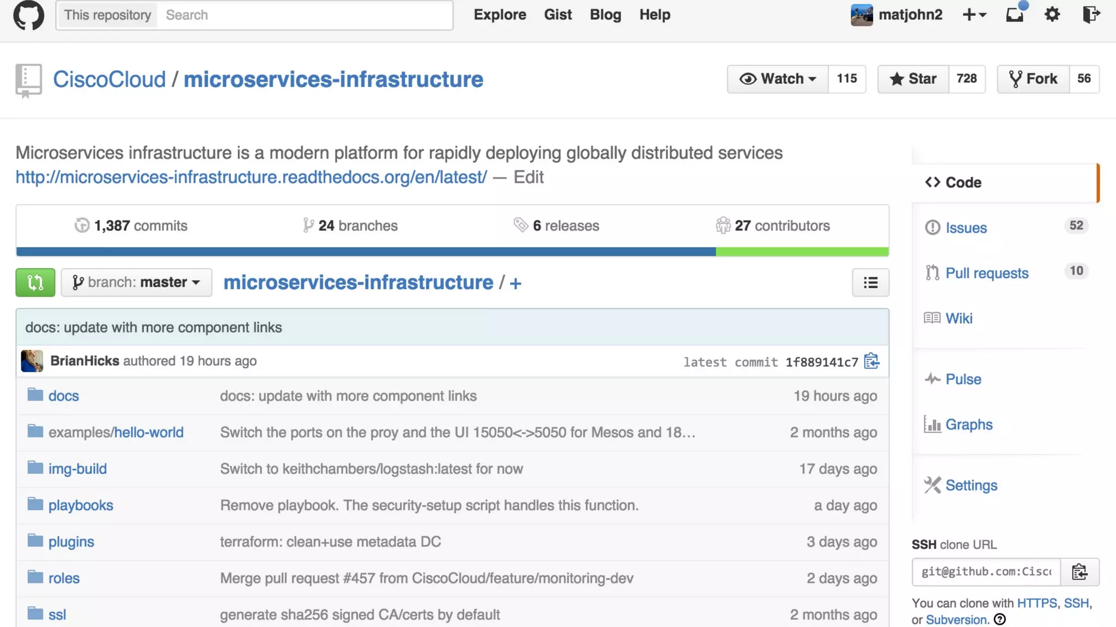Open clone help question mark icon
Viewport: 1116px width, 627px height.
click(x=1000, y=619)
